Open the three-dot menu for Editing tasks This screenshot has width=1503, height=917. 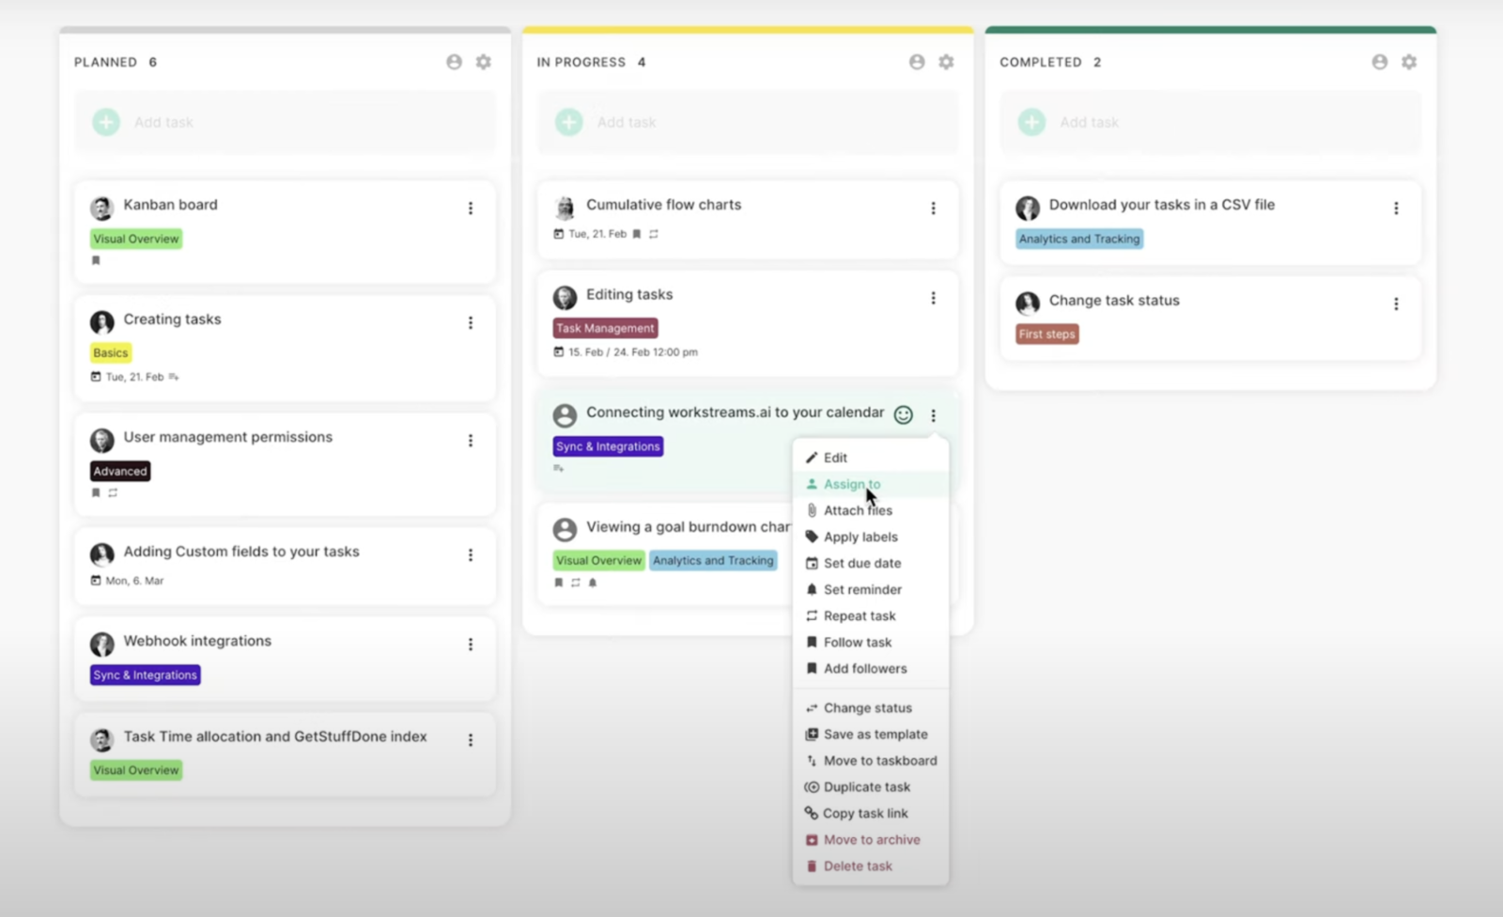pyautogui.click(x=933, y=298)
